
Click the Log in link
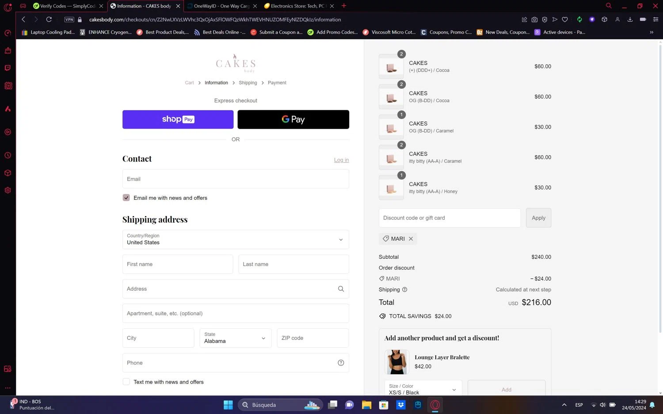(341, 160)
